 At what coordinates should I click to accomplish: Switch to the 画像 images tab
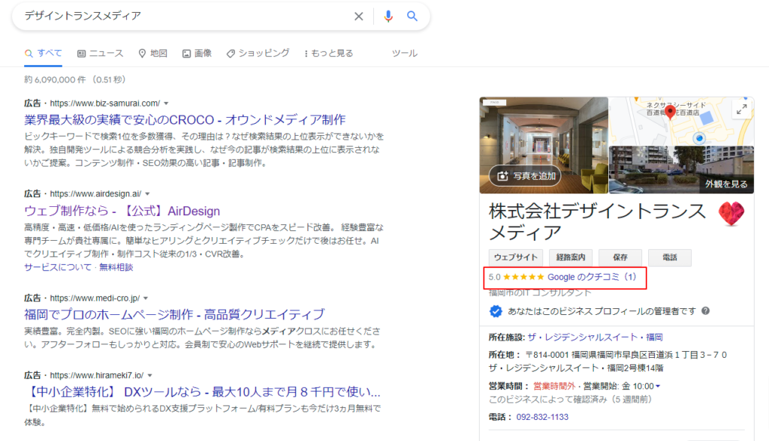(197, 53)
